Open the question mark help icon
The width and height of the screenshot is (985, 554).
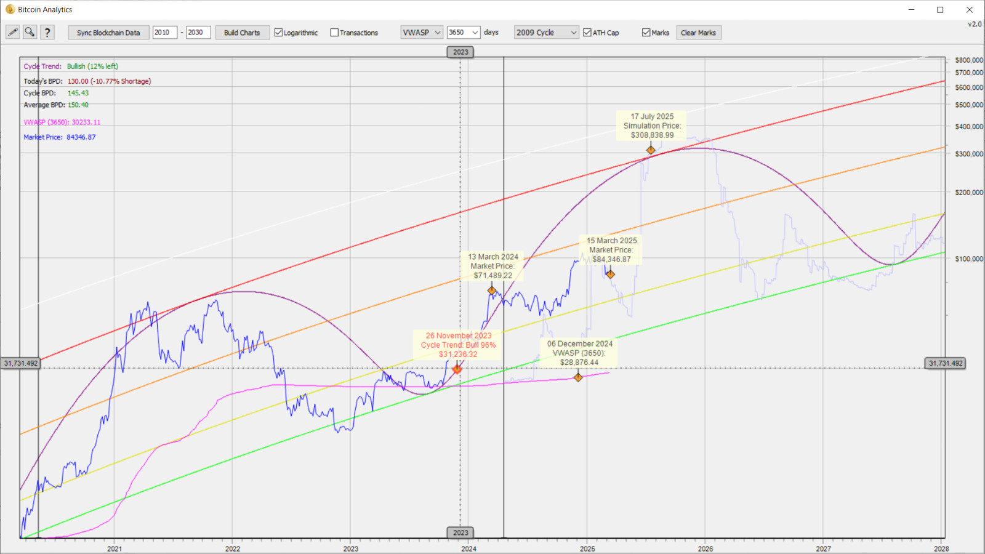pyautogui.click(x=47, y=33)
